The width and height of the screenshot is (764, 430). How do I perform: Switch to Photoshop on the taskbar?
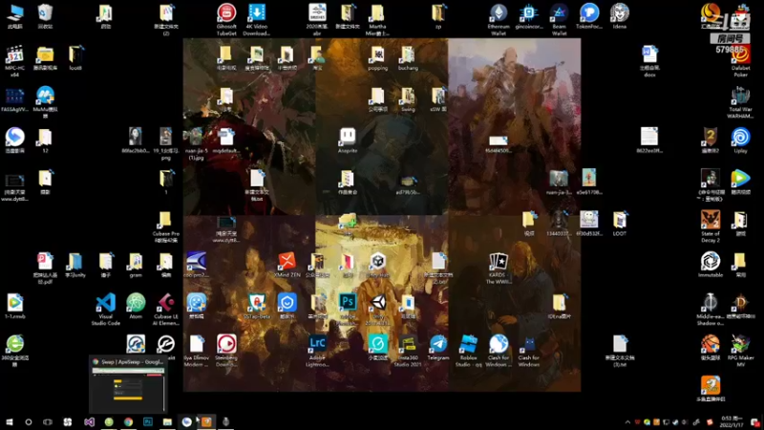click(148, 421)
